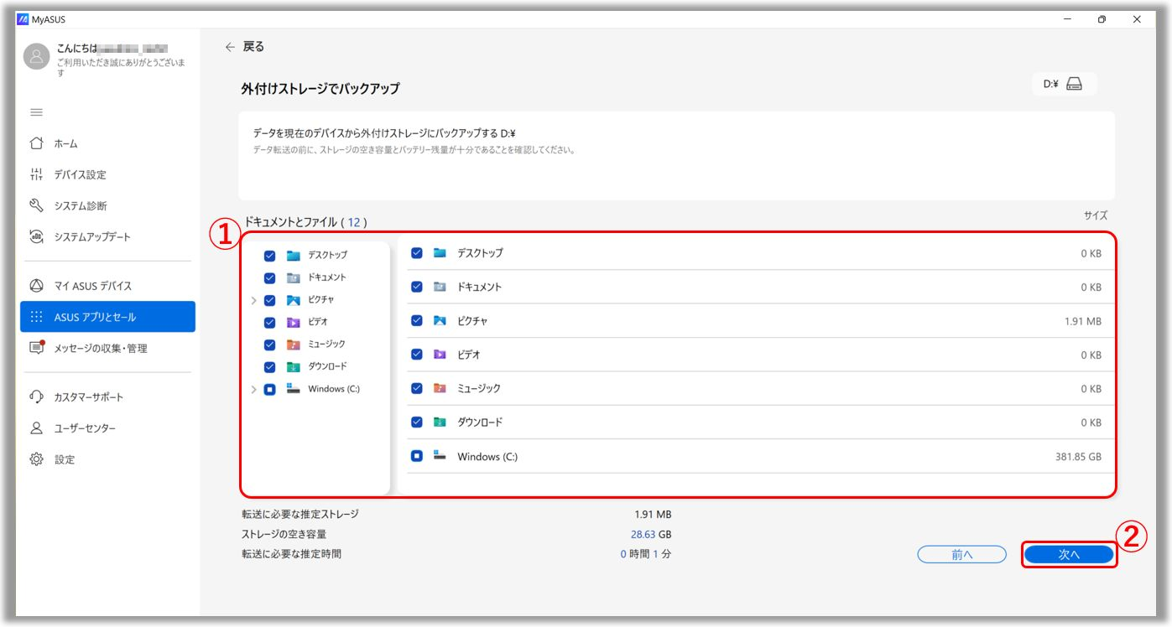The height and width of the screenshot is (627, 1172).
Task: Click the ミュージック label in the tree
Action: point(327,345)
